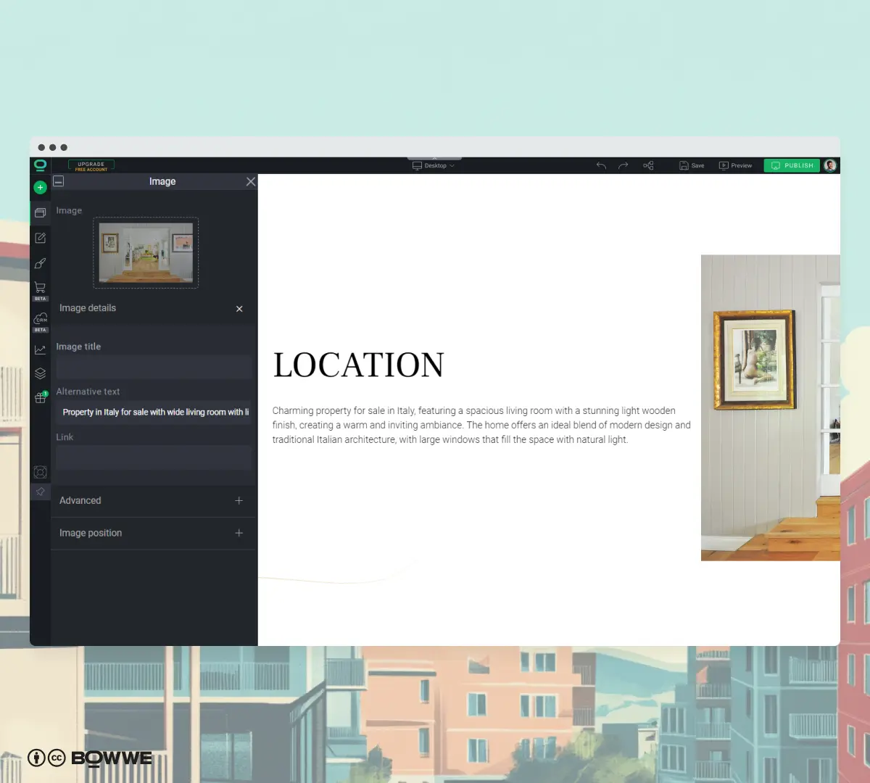Screen dimensions: 870x783
Task: Click the Alternative text input field
Action: coord(154,412)
